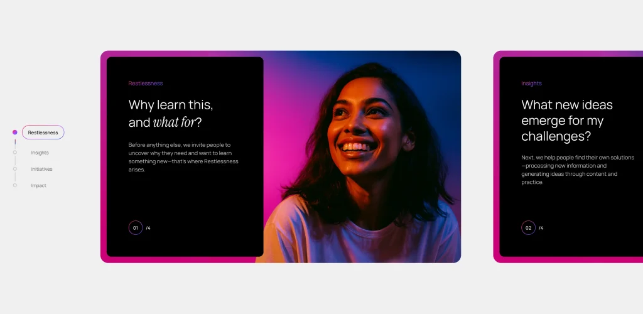Click the purple active dot beside Restlessness

pos(15,133)
